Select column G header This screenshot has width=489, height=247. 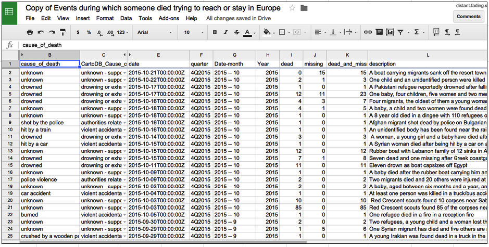tap(234, 55)
